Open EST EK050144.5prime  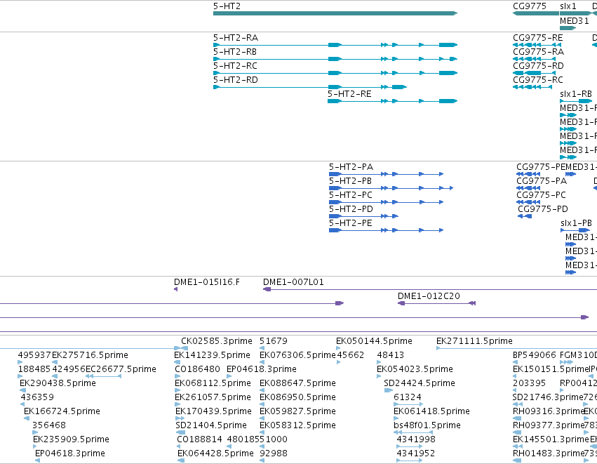375,341
